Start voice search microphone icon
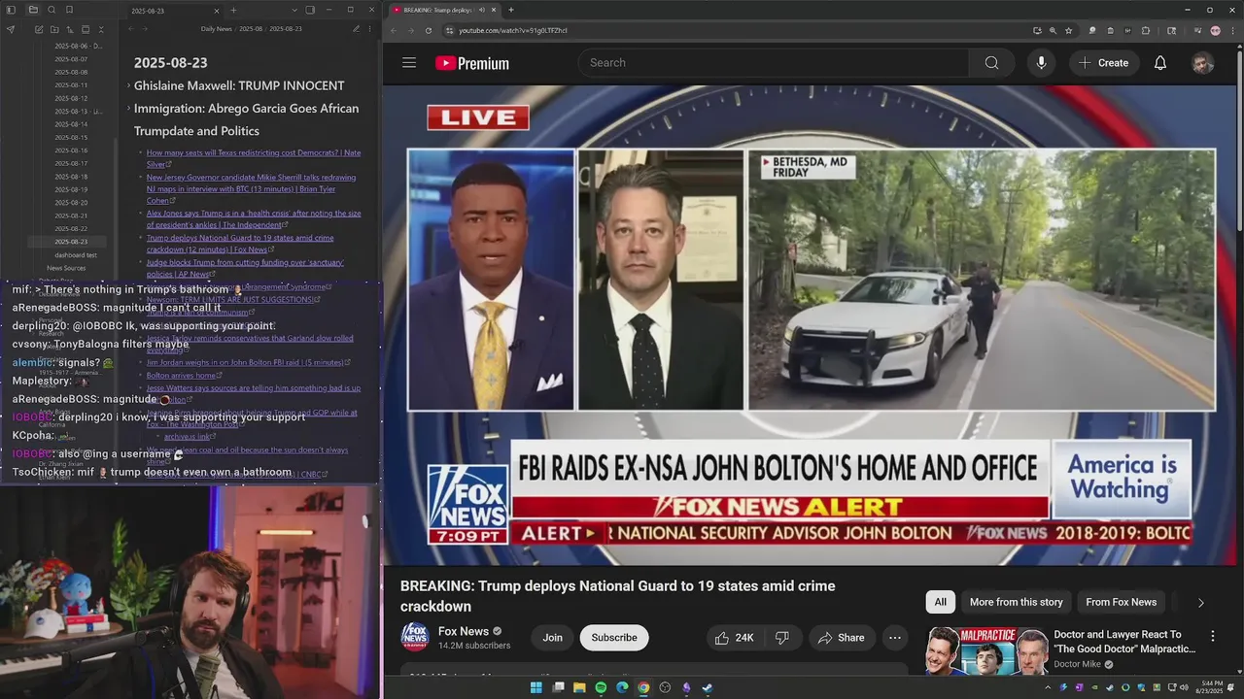 pos(1041,63)
